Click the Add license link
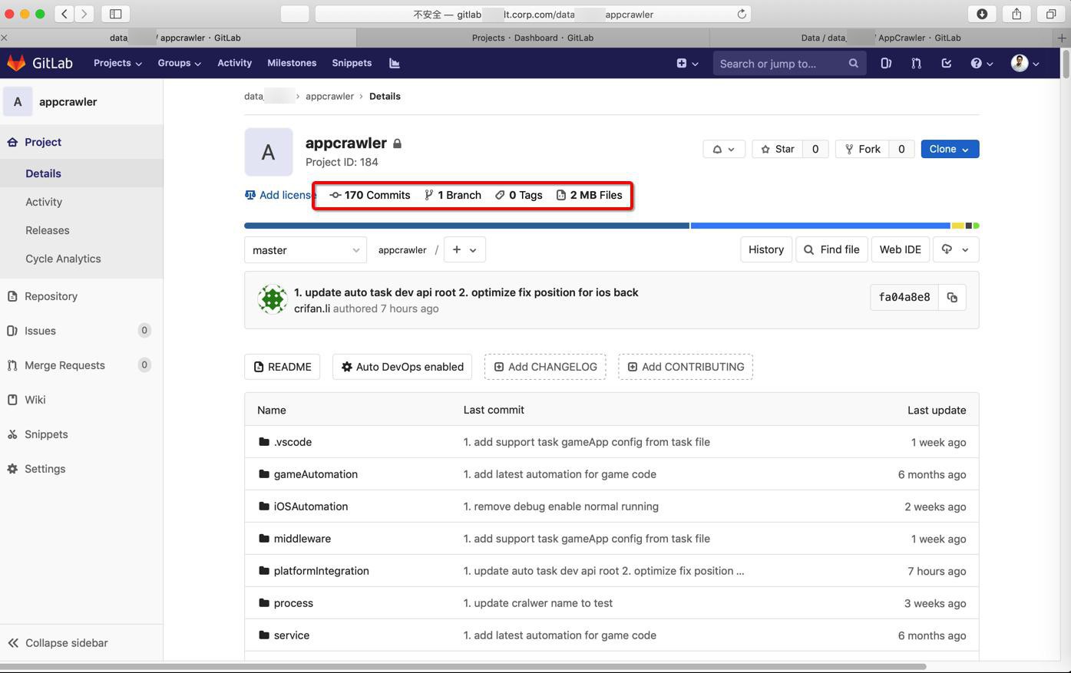This screenshot has width=1071, height=673. tap(279, 195)
